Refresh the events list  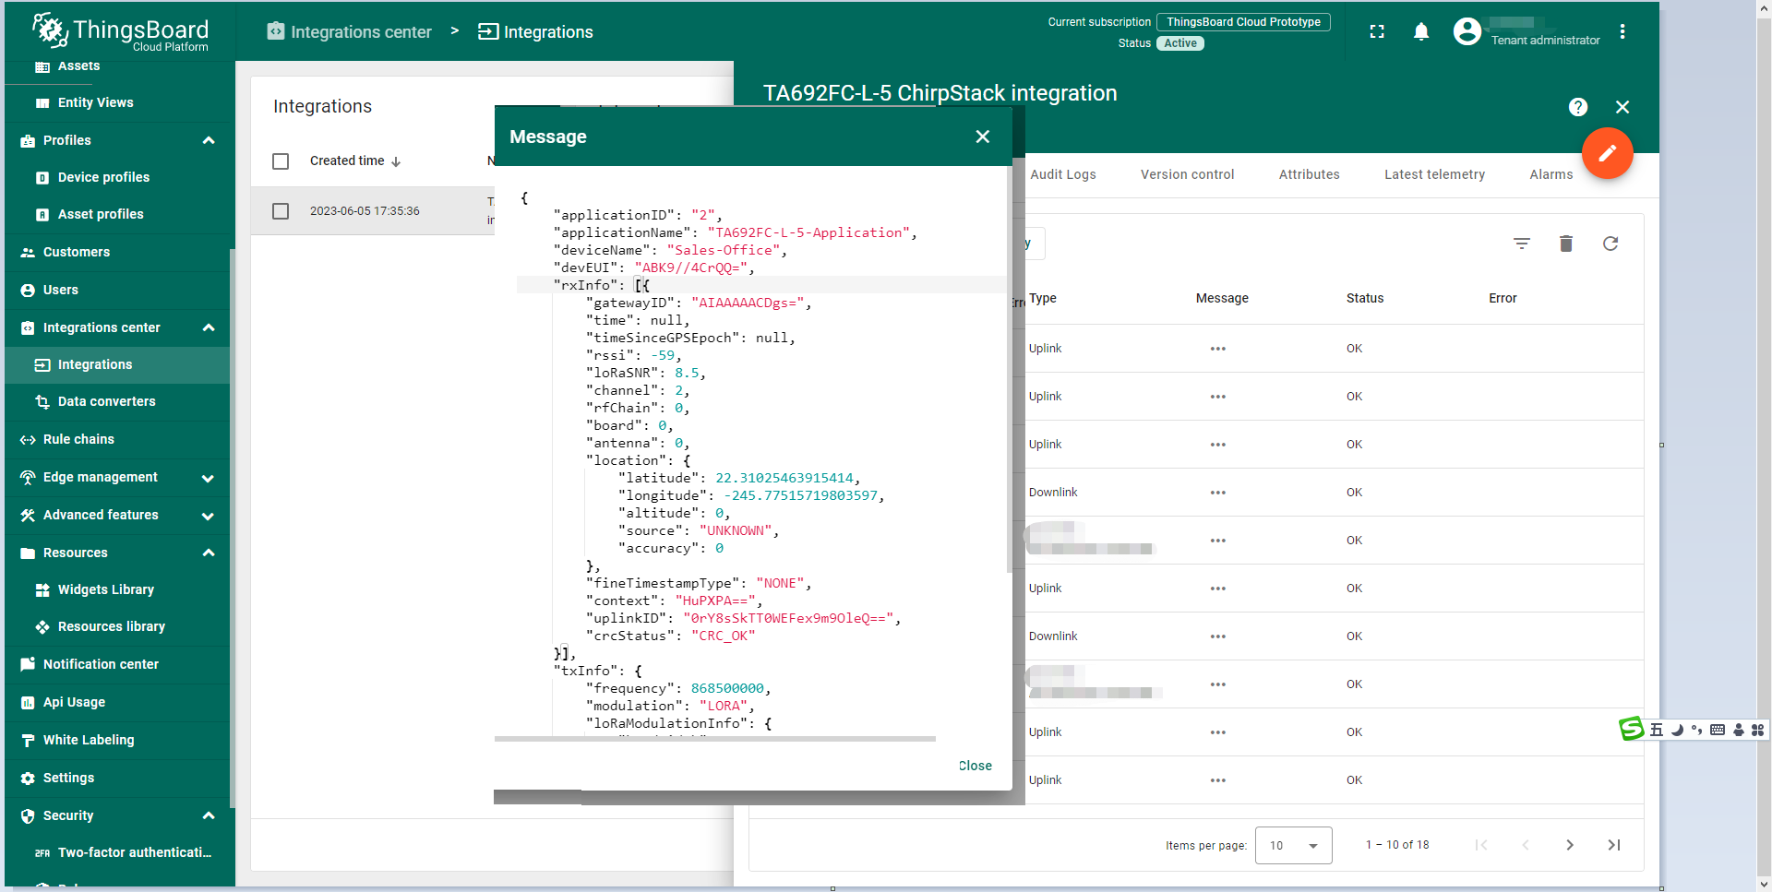pos(1610,244)
